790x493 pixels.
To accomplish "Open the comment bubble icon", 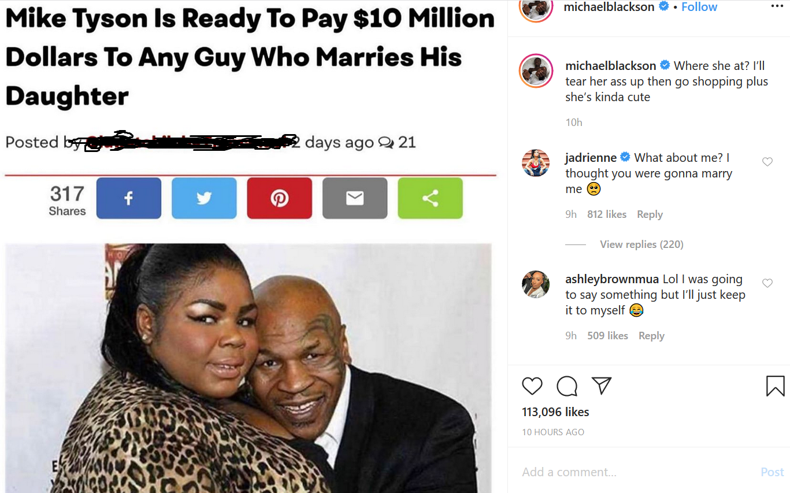I will coord(566,386).
